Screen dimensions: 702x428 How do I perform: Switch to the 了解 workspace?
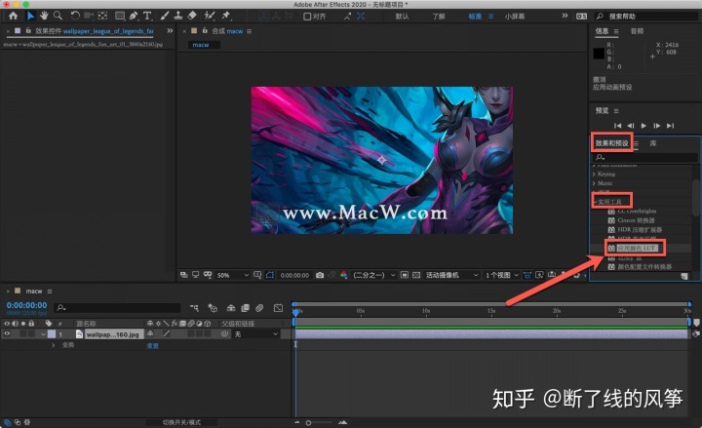point(439,17)
